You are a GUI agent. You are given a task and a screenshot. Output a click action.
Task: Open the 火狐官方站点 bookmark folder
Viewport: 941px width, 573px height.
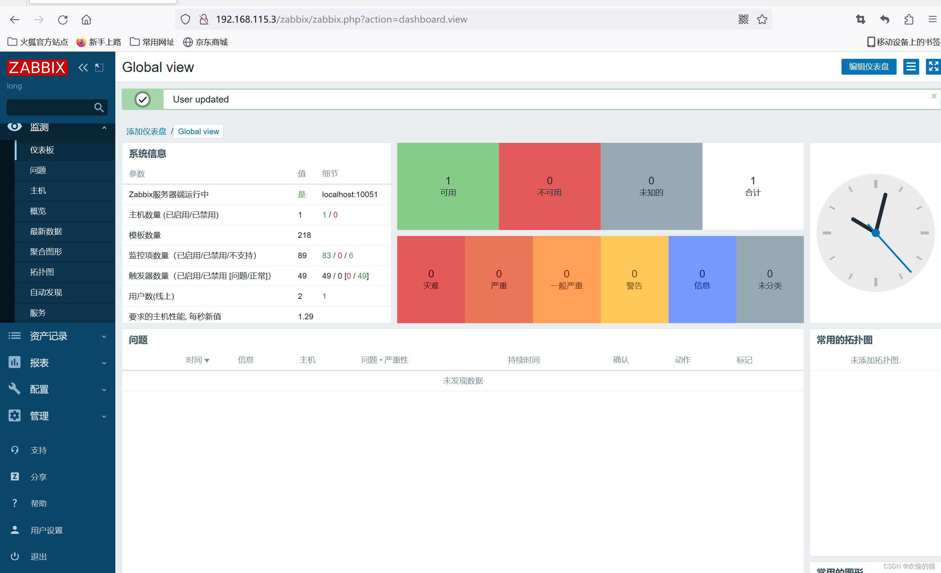(x=38, y=42)
